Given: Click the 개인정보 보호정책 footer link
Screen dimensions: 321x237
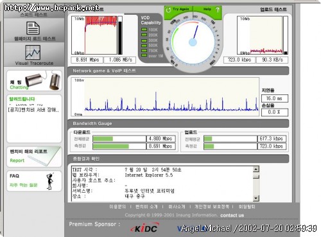Looking at the screenshot, I should (x=212, y=207).
